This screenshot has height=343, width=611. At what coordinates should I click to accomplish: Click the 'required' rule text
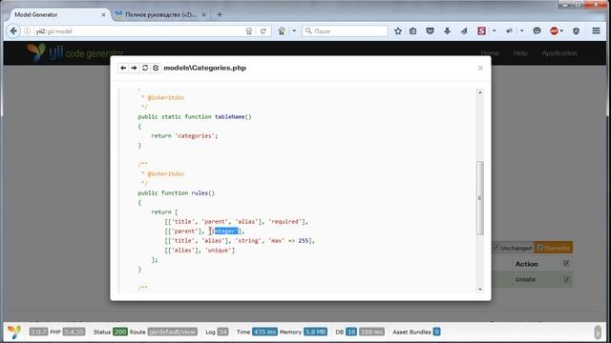(x=284, y=221)
